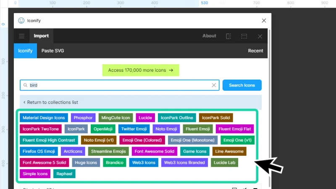Open the Import tab

point(41,36)
